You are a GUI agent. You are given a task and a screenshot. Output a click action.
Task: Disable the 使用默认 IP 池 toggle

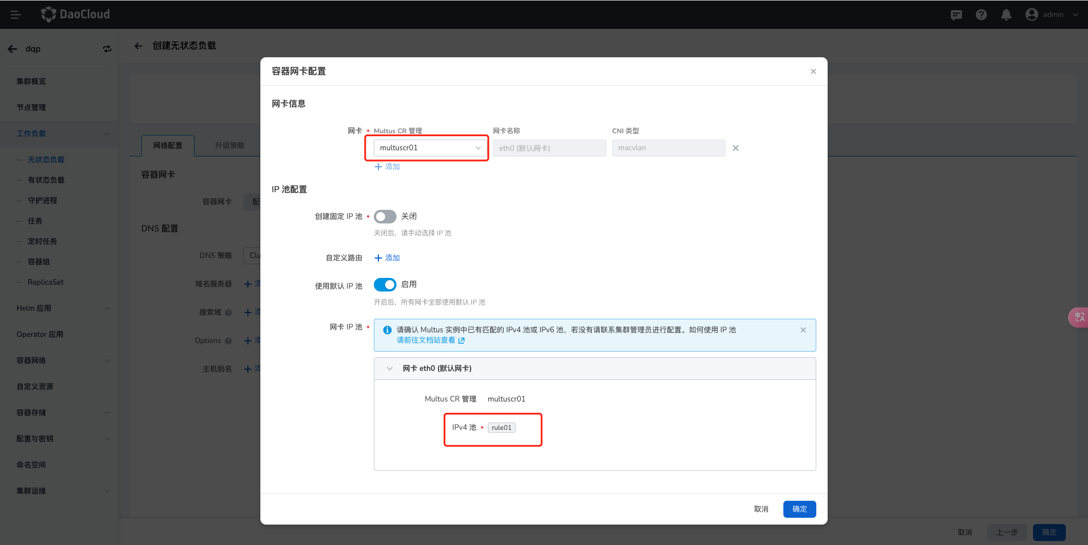coord(385,285)
